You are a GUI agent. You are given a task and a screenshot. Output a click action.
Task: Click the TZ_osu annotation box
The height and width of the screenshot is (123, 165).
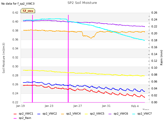[28, 11]
